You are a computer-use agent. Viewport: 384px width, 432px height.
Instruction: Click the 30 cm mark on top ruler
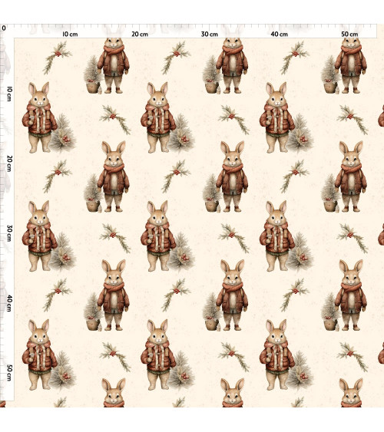click(210, 35)
